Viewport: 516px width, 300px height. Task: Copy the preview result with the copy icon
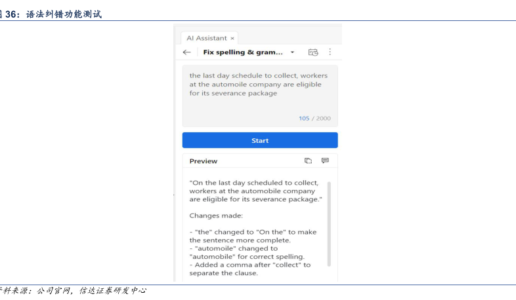tap(308, 160)
